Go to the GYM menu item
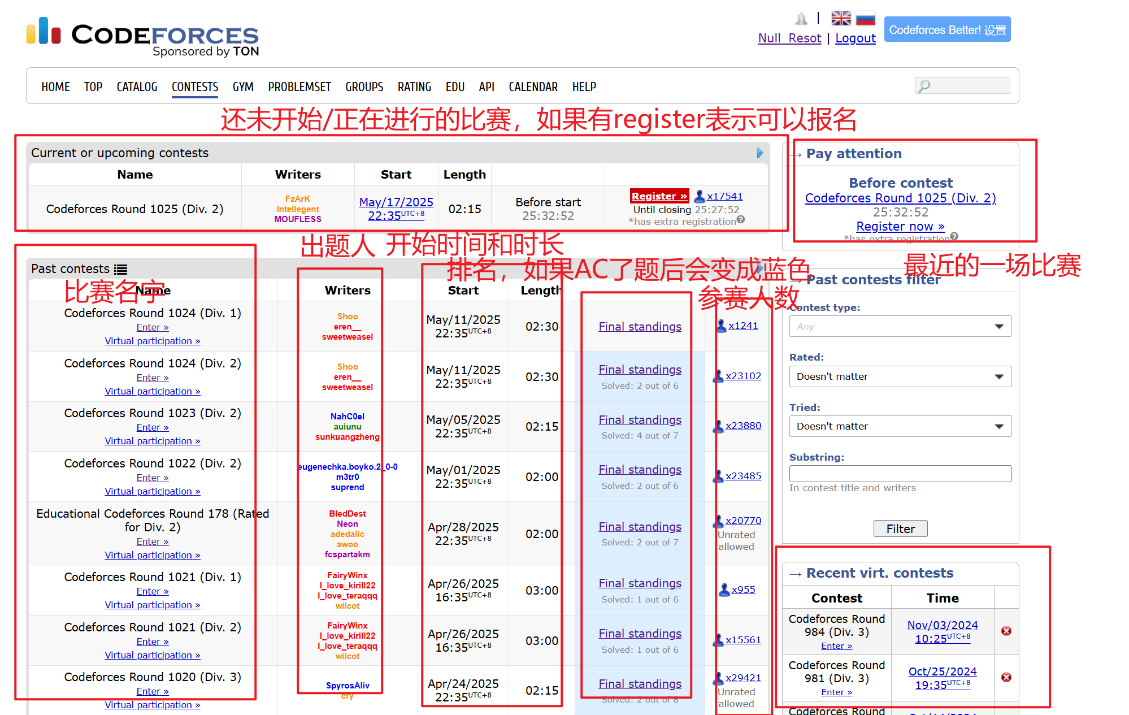Image resolution: width=1129 pixels, height=715 pixels. coord(243,86)
